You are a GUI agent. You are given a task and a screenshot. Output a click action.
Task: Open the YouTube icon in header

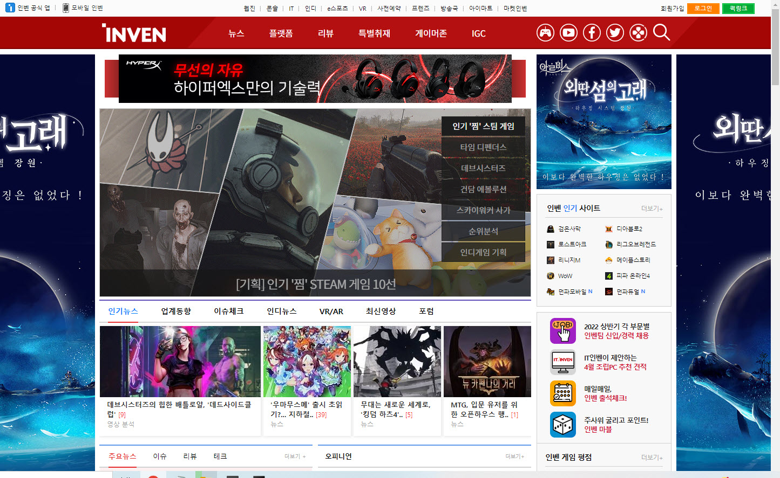click(568, 33)
